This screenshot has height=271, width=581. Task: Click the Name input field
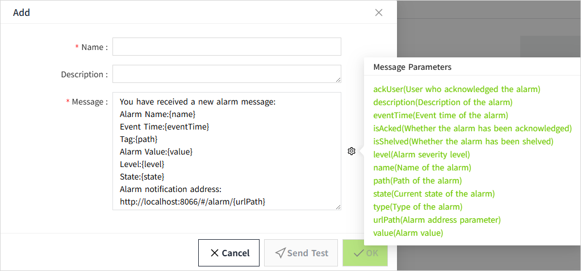point(227,47)
